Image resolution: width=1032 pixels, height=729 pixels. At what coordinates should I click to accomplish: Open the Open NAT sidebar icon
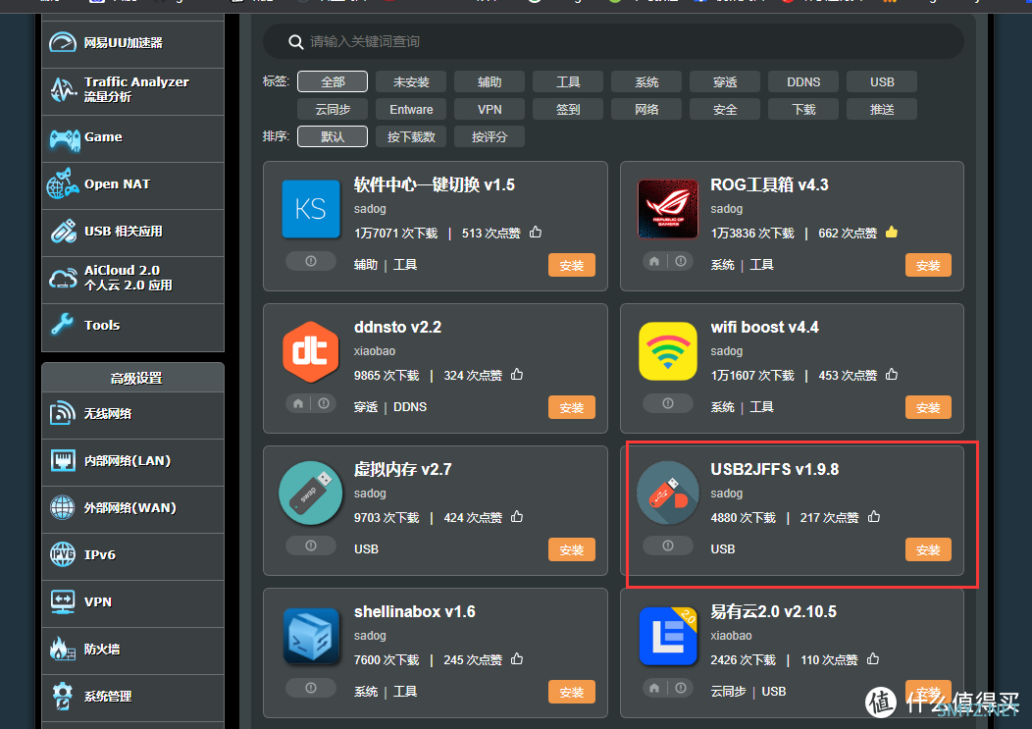63,184
